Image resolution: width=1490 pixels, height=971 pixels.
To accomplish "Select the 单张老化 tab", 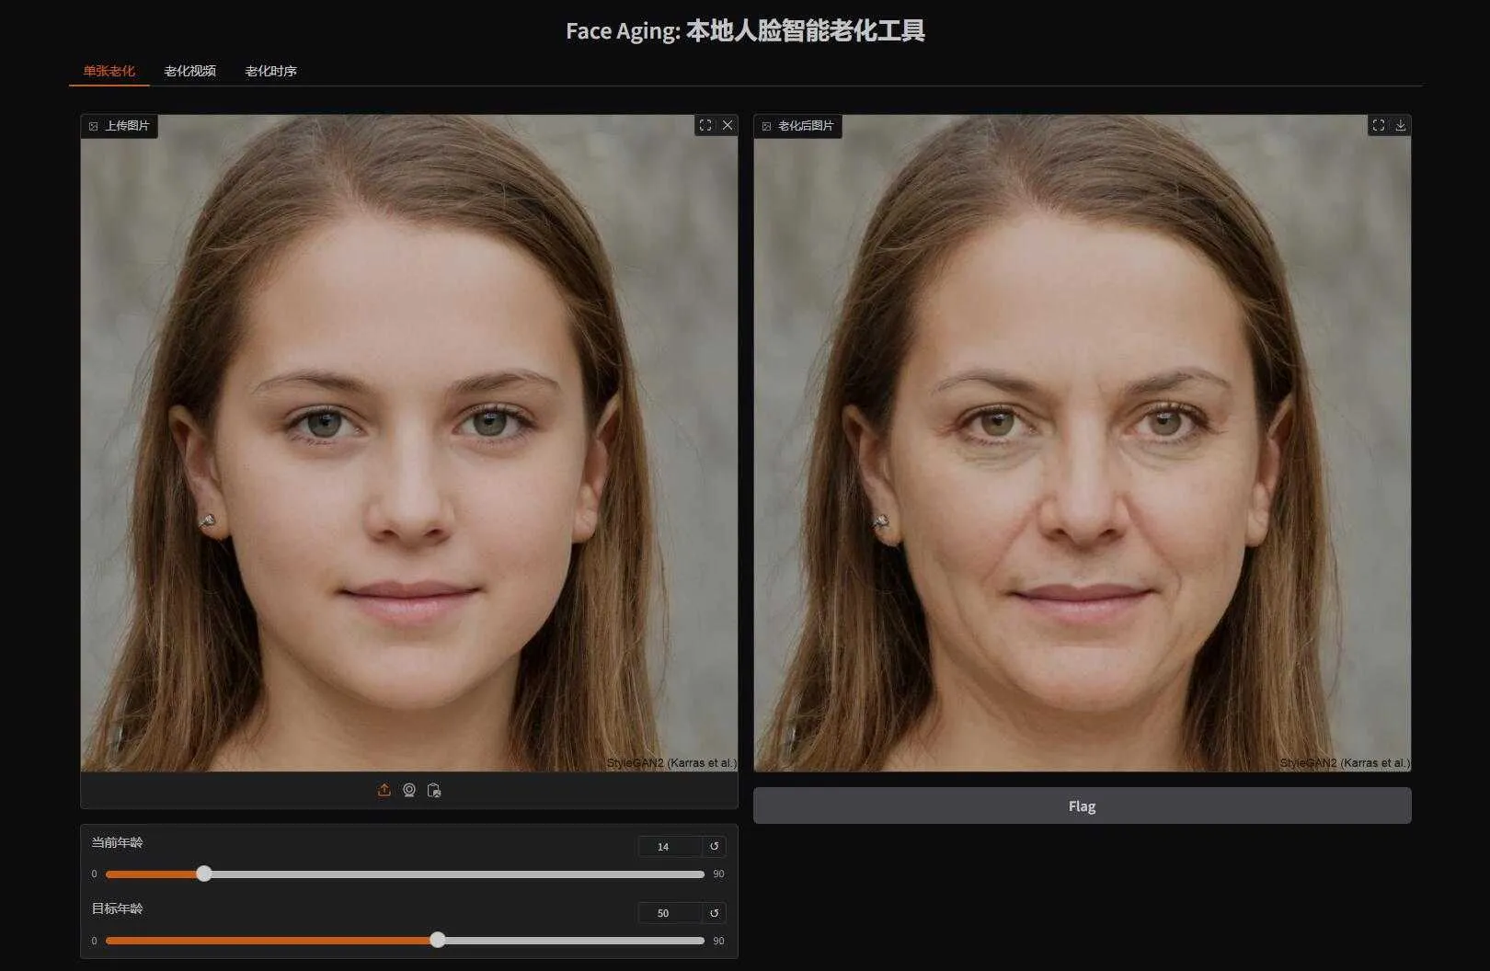I will tap(108, 68).
